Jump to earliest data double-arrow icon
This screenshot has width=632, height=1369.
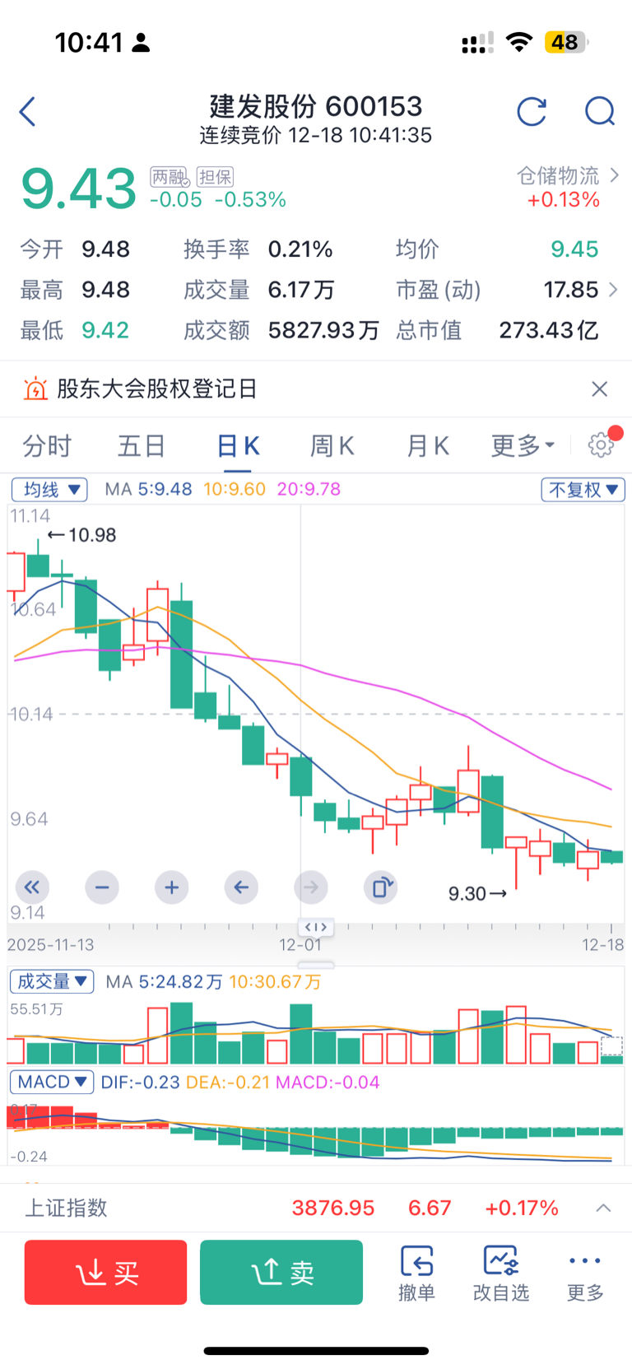[32, 887]
